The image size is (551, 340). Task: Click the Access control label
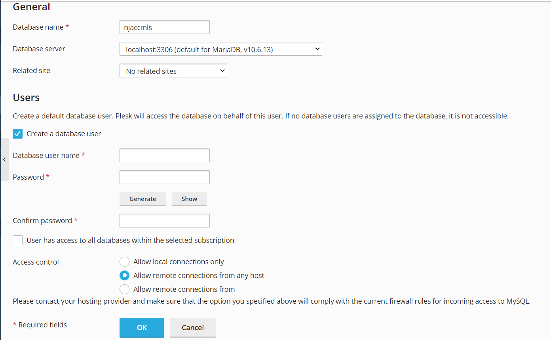pyautogui.click(x=36, y=262)
